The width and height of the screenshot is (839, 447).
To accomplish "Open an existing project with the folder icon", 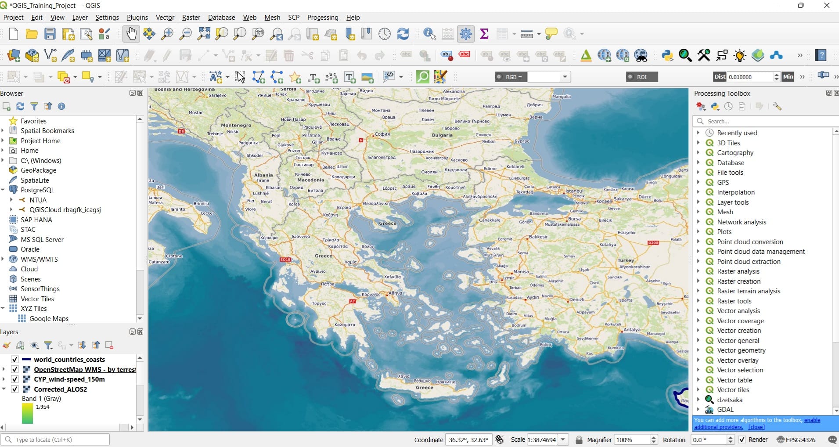I will (32, 34).
